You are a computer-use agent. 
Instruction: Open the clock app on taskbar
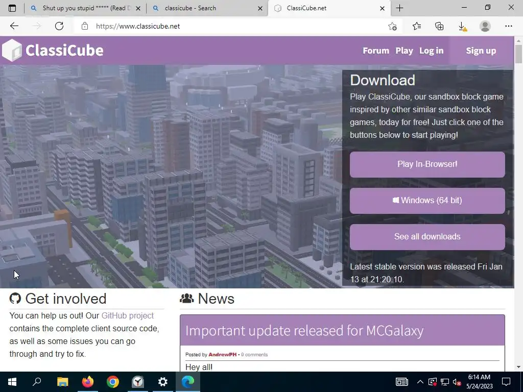(138, 382)
